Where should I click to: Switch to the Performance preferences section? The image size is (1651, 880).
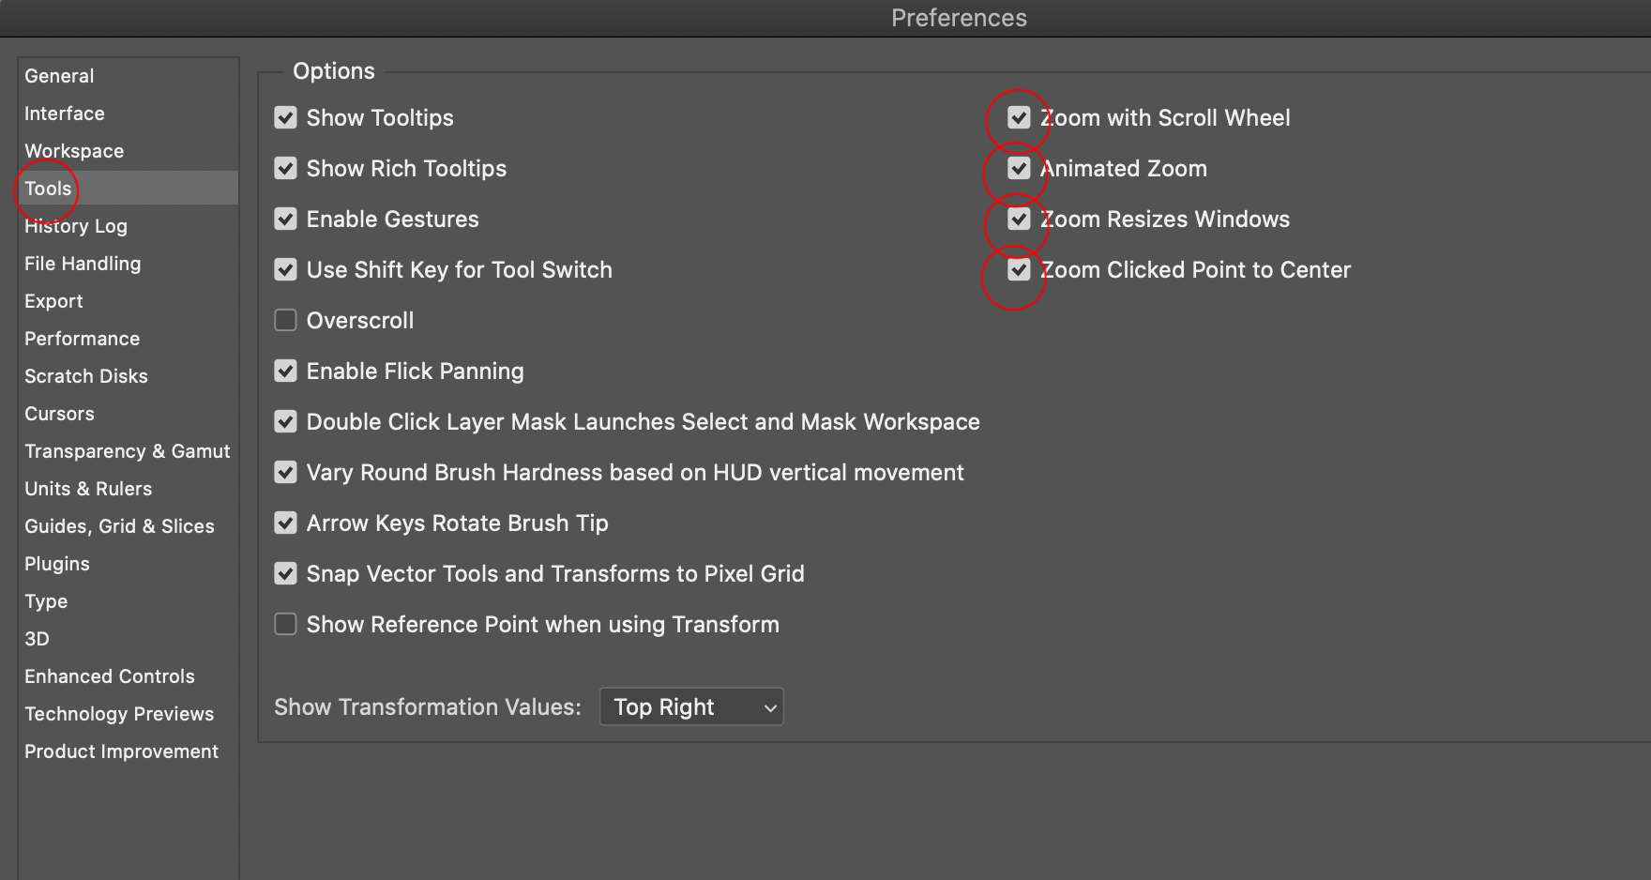click(82, 338)
